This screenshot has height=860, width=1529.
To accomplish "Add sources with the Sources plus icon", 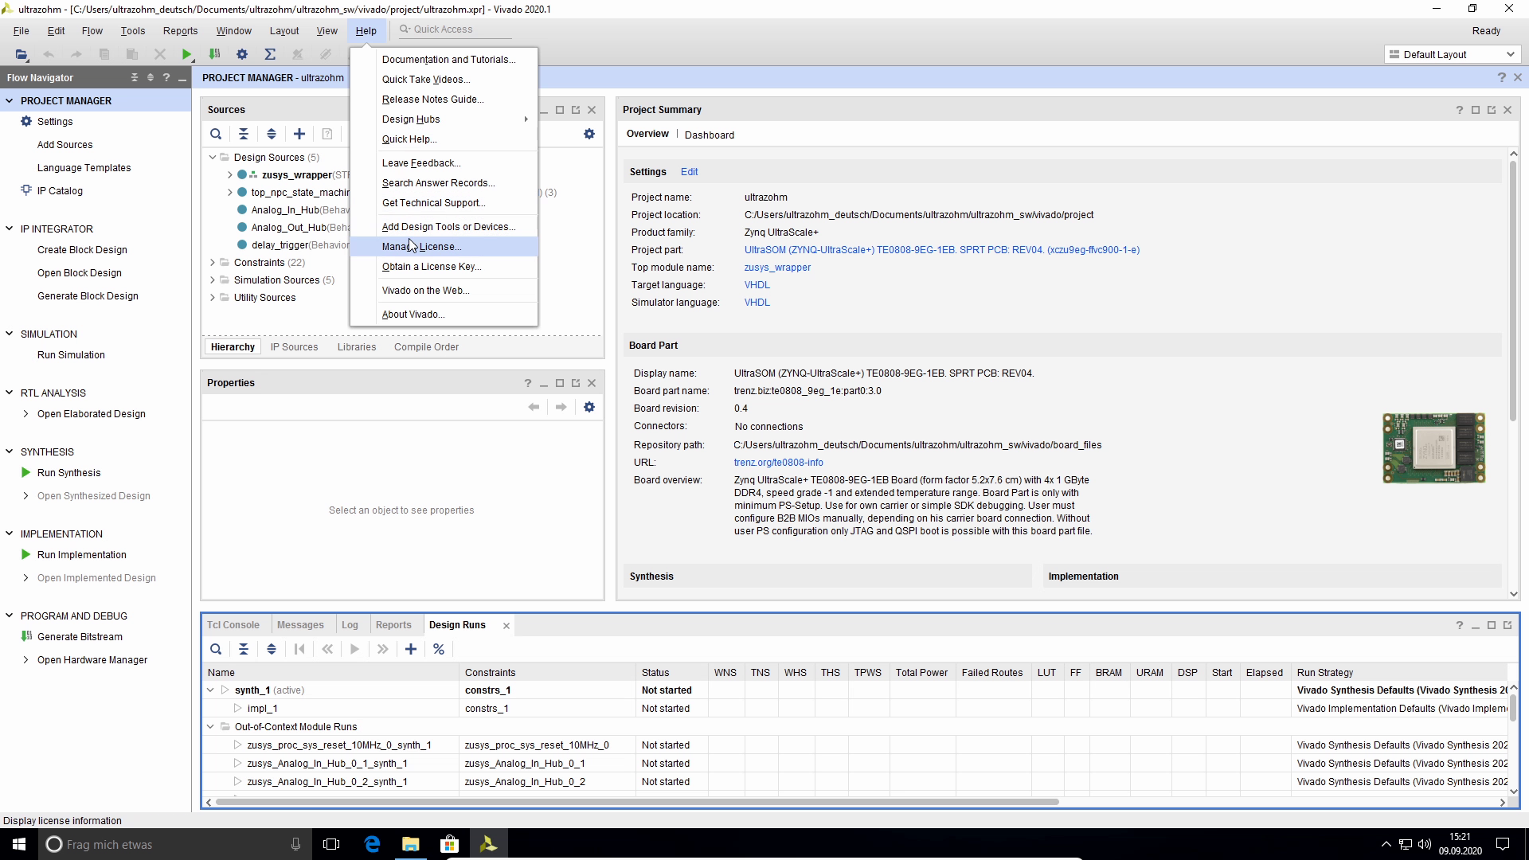I will [299, 134].
